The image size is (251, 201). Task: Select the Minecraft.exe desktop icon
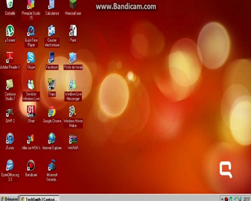(x=73, y=4)
